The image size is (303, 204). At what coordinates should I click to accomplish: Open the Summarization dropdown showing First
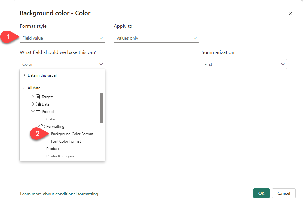244,64
